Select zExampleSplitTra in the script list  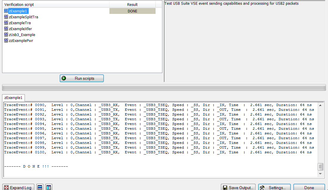pos(23,17)
